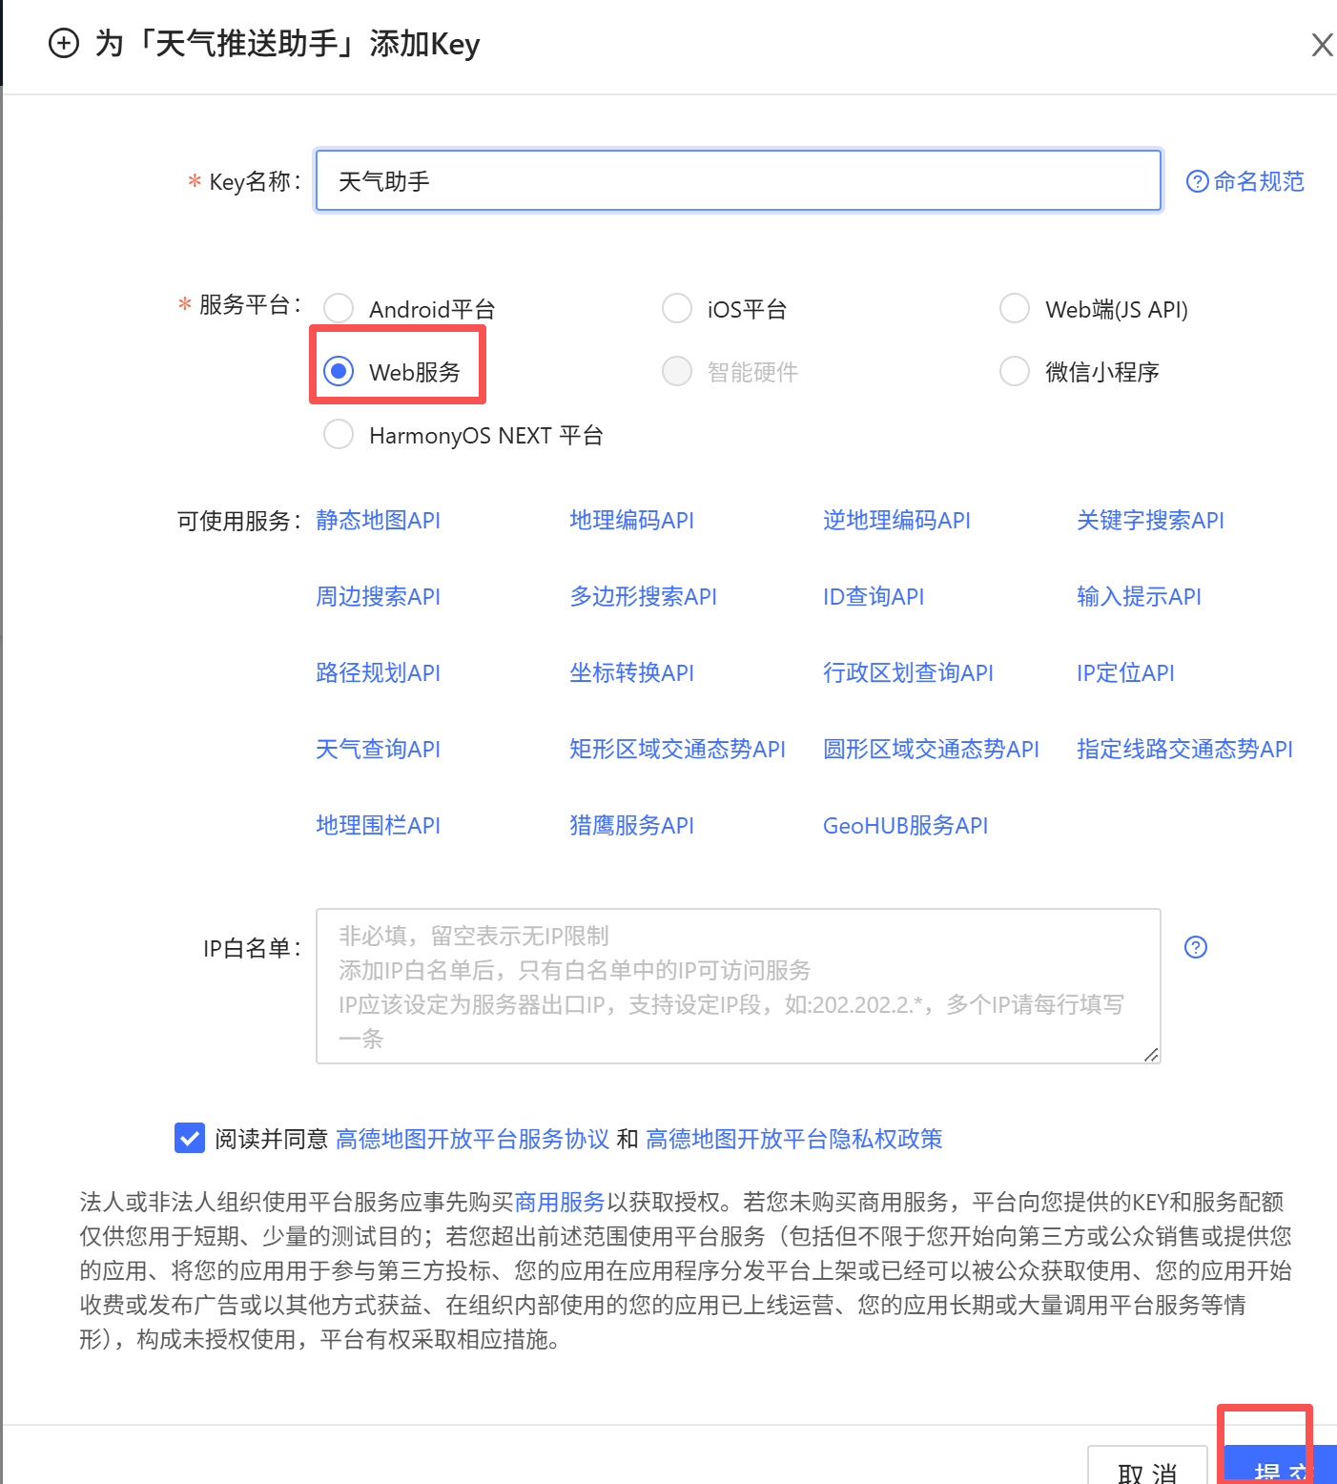Open the 逆地理编码API link
Image resolution: width=1337 pixels, height=1484 pixels.
point(896,520)
